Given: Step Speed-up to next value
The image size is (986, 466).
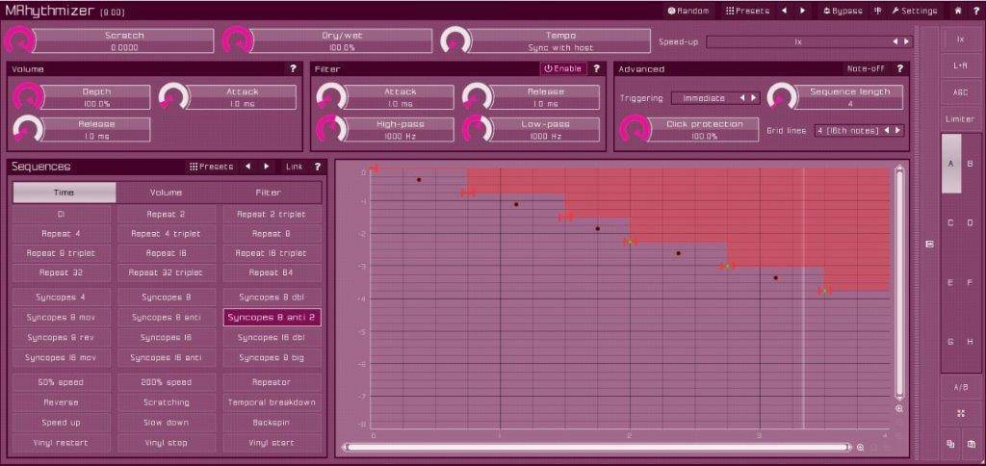Looking at the screenshot, I should tap(906, 41).
